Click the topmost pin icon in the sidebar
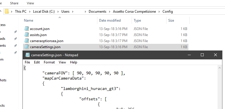 point(15,32)
